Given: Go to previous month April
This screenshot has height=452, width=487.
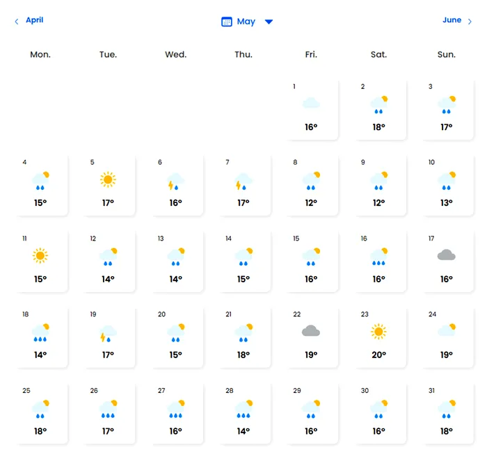Looking at the screenshot, I should 34,20.
